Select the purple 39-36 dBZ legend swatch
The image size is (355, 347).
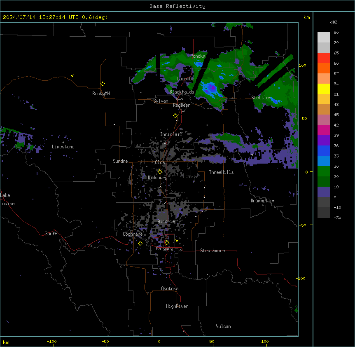324,140
